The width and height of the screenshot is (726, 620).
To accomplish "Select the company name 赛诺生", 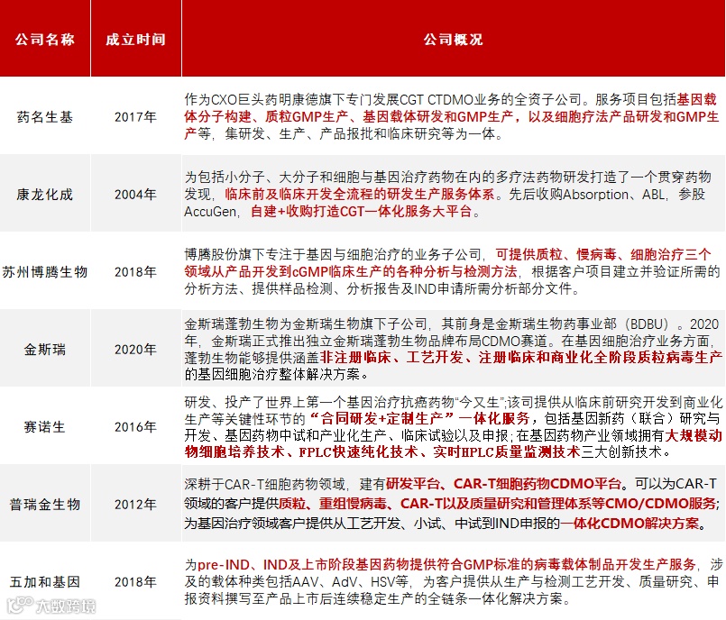I will pyautogui.click(x=45, y=426).
